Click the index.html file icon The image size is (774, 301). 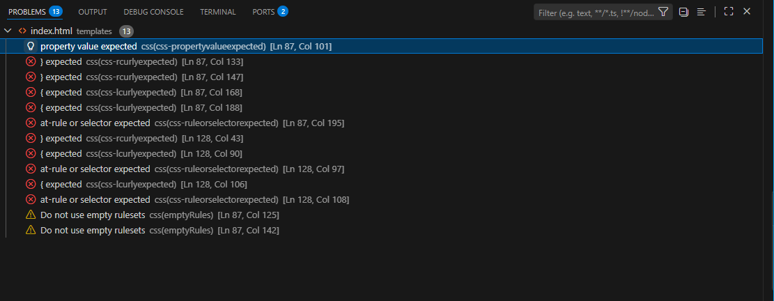pyautogui.click(x=22, y=31)
